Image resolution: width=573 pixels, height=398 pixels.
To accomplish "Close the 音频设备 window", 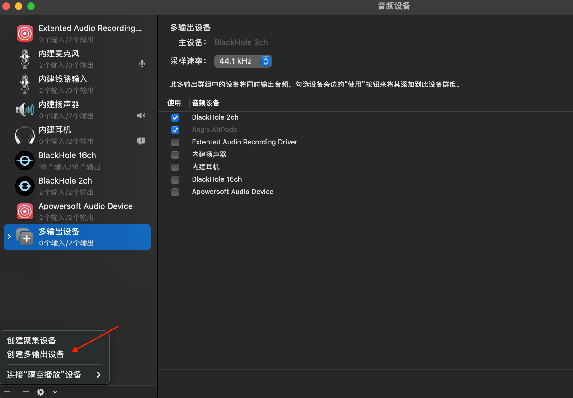I will pos(6,6).
